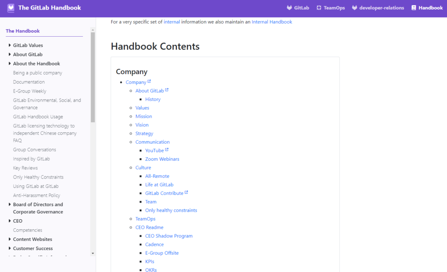Open the Zoom Webinars link
The image size is (447, 272).
[x=162, y=159]
